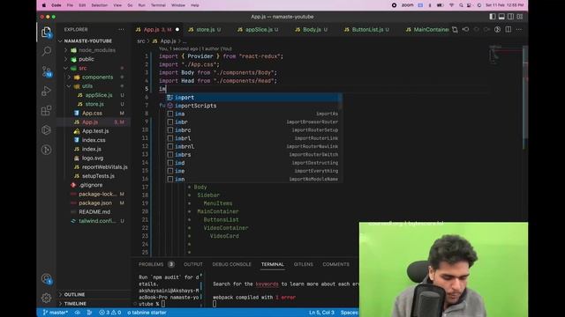The width and height of the screenshot is (565, 317).
Task: Open the Source Control view
Action: pos(46,71)
